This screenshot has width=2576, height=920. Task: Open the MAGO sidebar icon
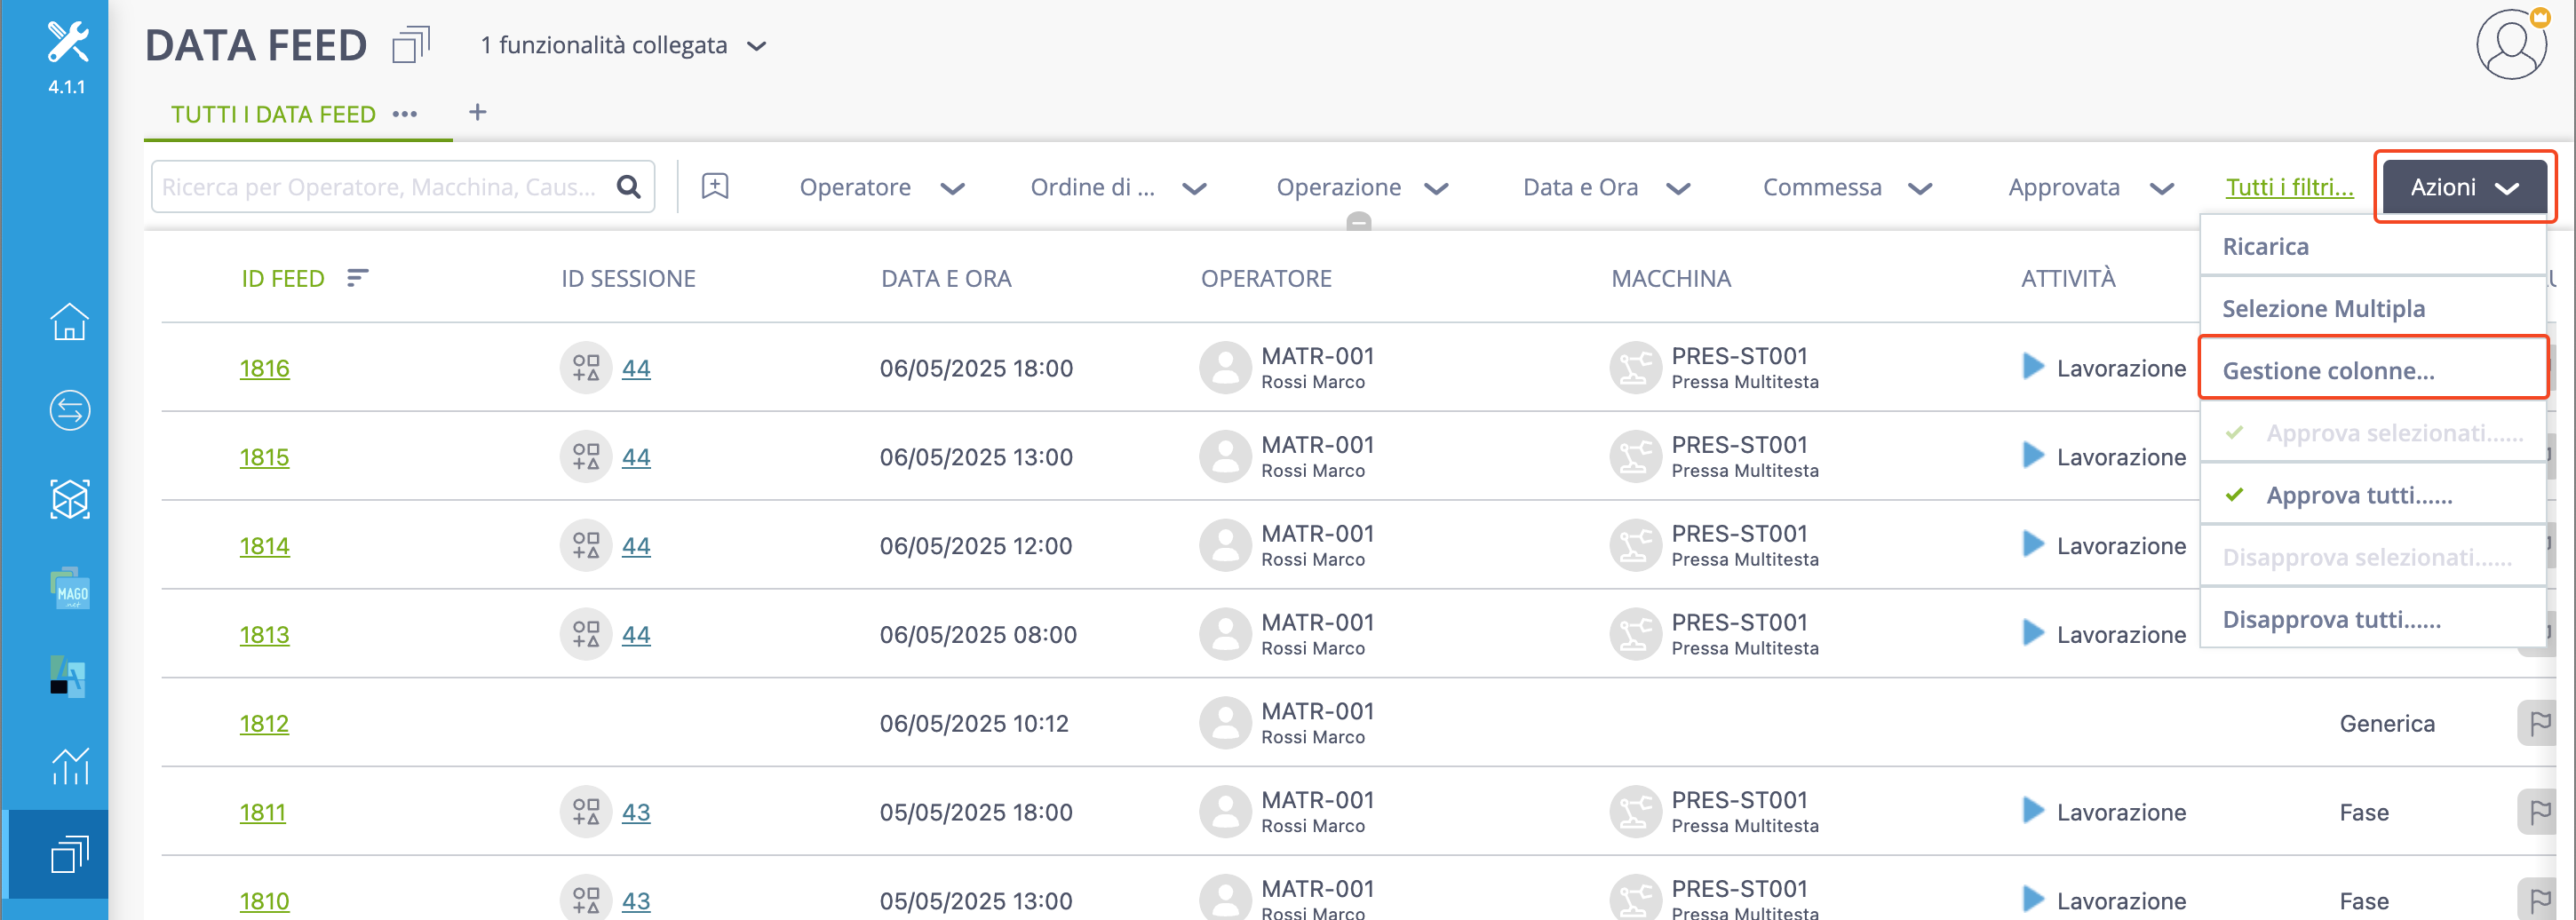pyautogui.click(x=69, y=588)
